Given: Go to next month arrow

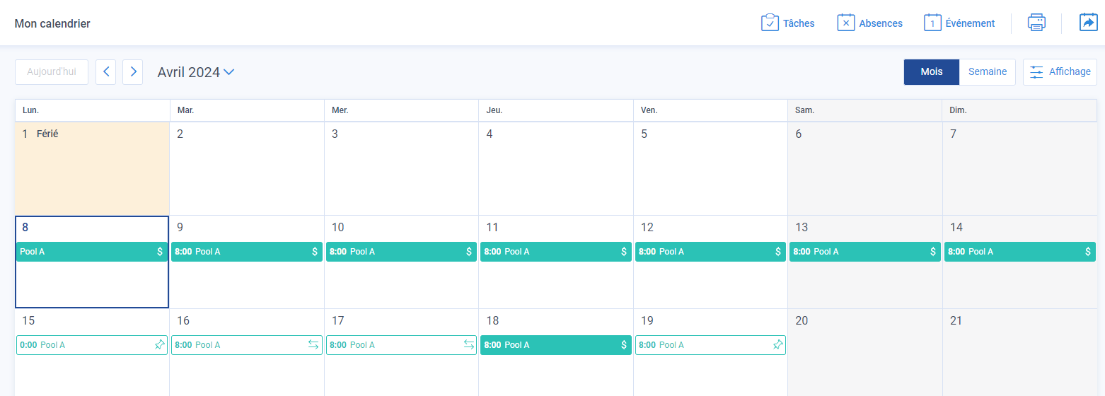Looking at the screenshot, I should click(133, 72).
